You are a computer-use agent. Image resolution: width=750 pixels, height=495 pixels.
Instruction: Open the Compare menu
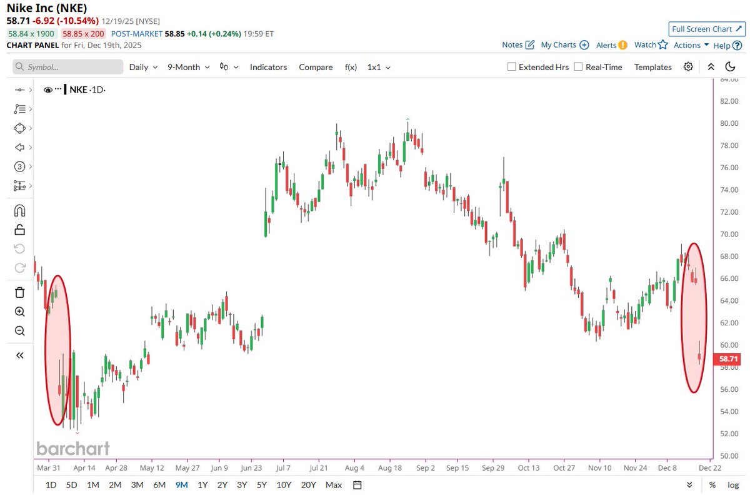pyautogui.click(x=316, y=67)
